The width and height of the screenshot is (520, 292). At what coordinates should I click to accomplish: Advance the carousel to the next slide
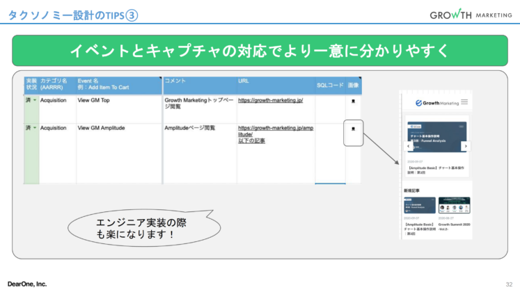466,146
